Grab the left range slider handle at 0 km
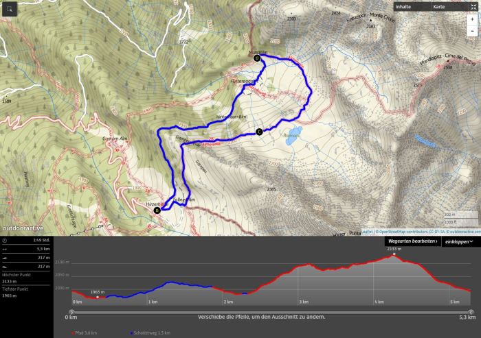 tap(71, 312)
